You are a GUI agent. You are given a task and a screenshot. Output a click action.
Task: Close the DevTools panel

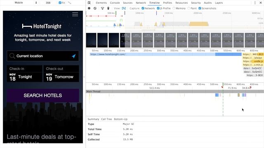point(260,3)
